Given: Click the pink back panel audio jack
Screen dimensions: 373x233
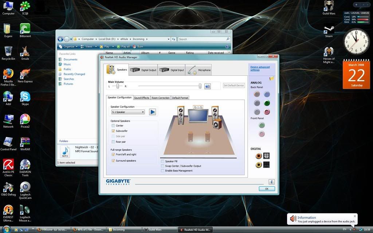Looking at the screenshot, I should [x=267, y=112].
